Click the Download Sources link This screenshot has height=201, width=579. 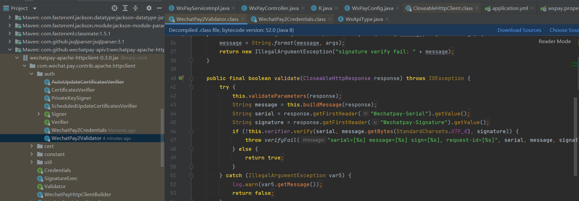[519, 30]
